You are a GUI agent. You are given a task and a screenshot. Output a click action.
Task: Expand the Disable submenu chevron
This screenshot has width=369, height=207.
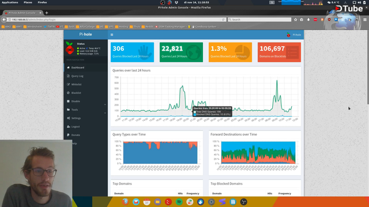click(105, 104)
